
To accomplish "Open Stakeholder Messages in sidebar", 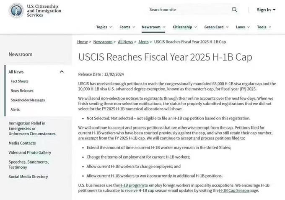I will tap(28, 100).
